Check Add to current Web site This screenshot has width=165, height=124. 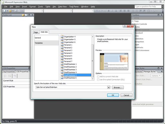(x=98, y=77)
